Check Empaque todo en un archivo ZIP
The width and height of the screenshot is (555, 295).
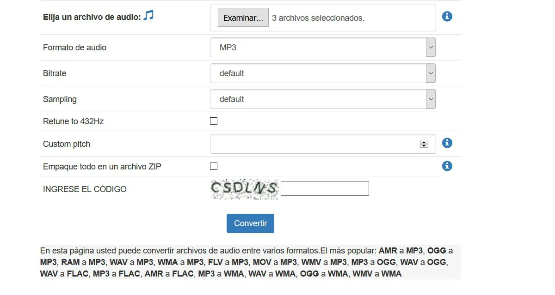click(214, 166)
